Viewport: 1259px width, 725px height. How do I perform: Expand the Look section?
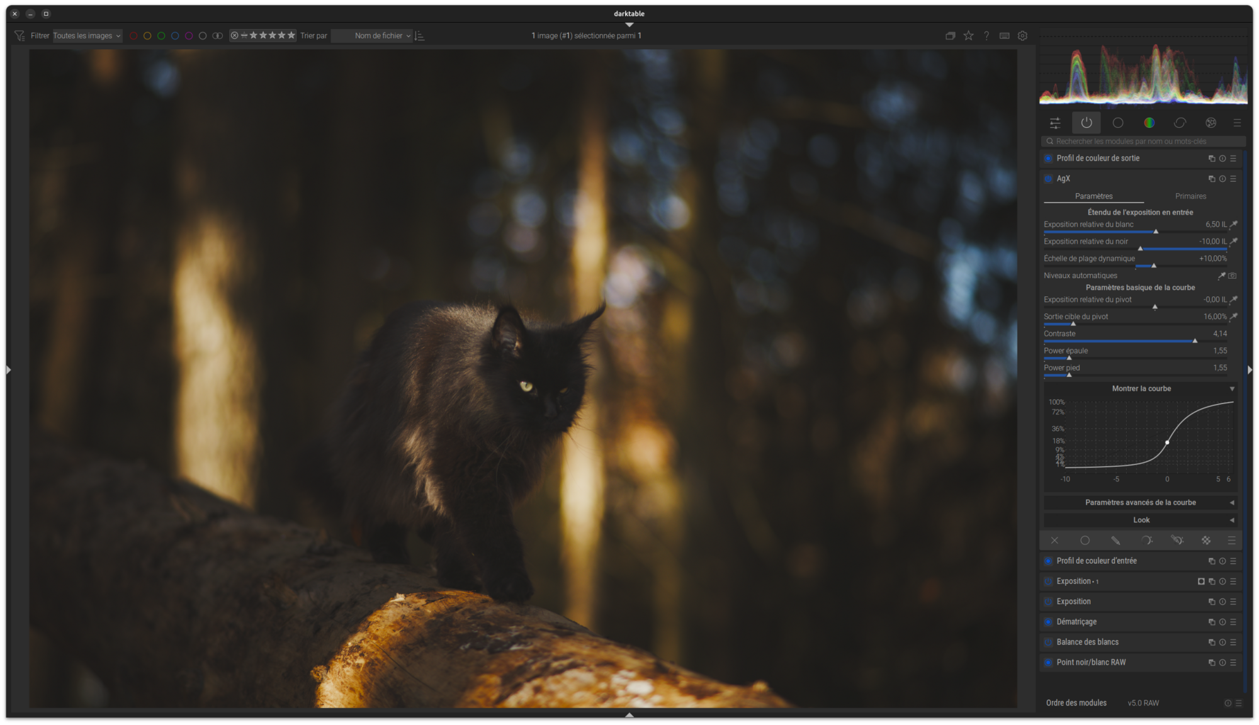(1140, 520)
